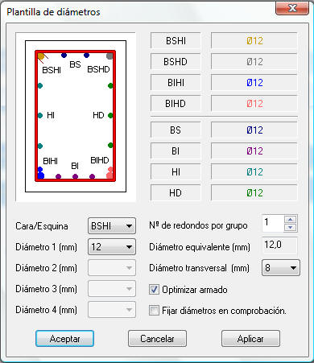Increase Nº de redondos por grupo

click(290, 219)
